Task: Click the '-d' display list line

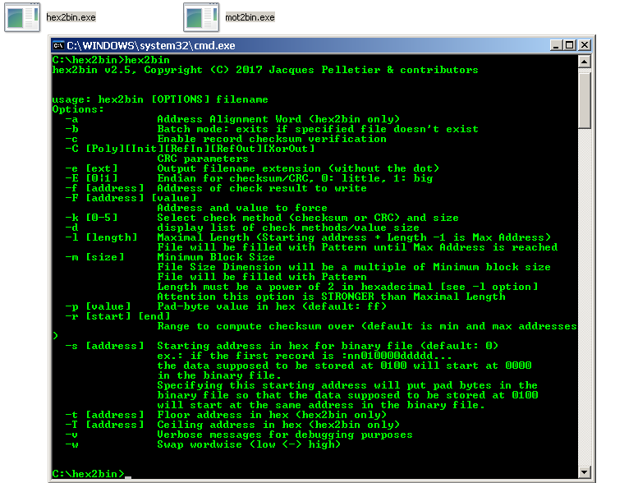Action: click(x=242, y=228)
